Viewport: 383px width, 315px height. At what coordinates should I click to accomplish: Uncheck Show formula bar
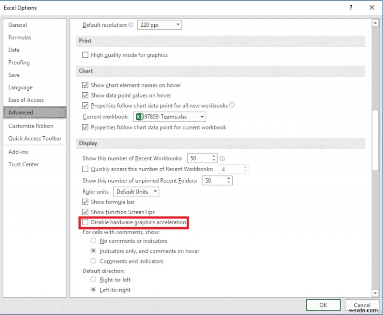pyautogui.click(x=85, y=202)
